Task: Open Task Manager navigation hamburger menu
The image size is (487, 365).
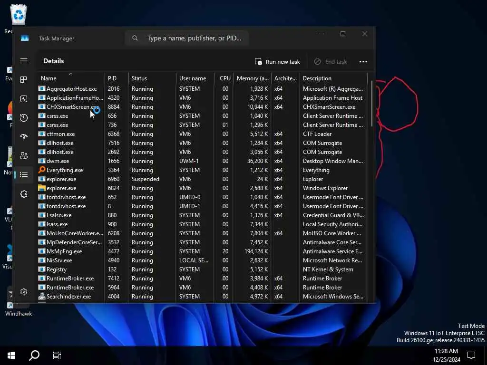Action: pos(24,61)
